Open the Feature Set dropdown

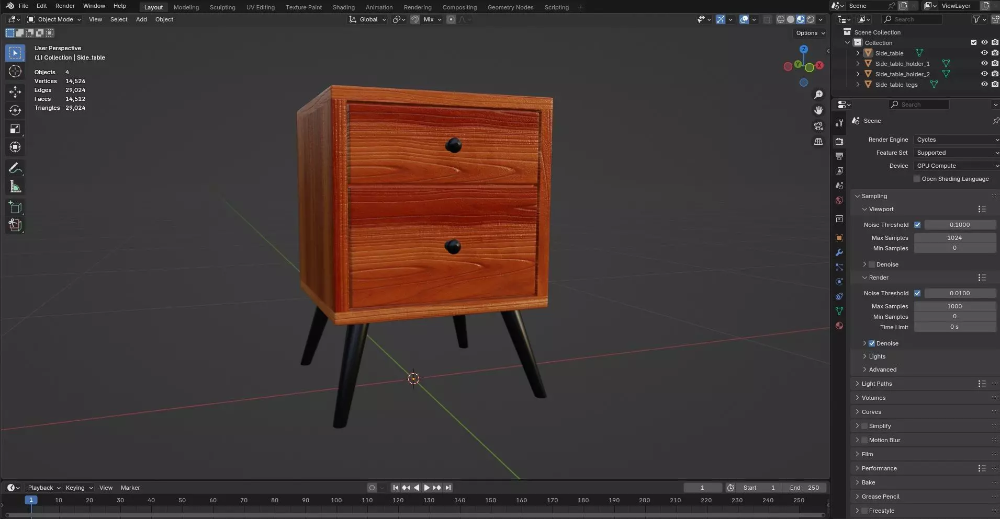(957, 153)
